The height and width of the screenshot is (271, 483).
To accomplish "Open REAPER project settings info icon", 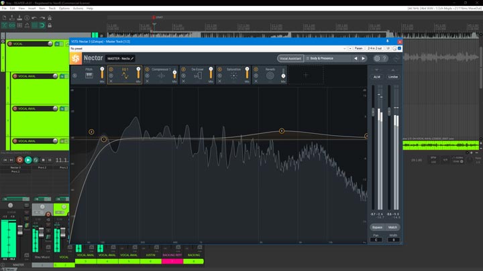I will coord(27,18).
